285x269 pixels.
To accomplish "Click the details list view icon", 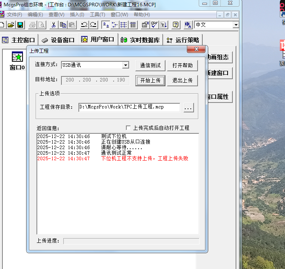I will pos(133,25).
